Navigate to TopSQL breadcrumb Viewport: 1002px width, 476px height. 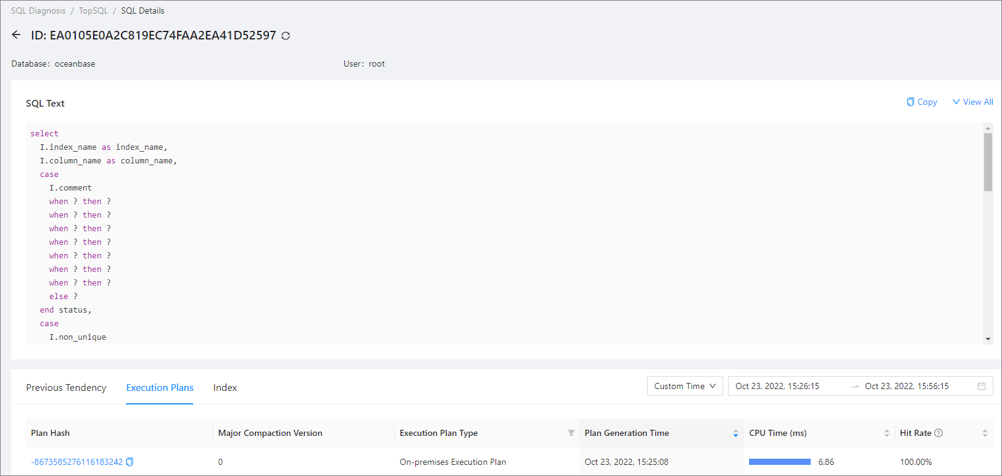click(93, 10)
